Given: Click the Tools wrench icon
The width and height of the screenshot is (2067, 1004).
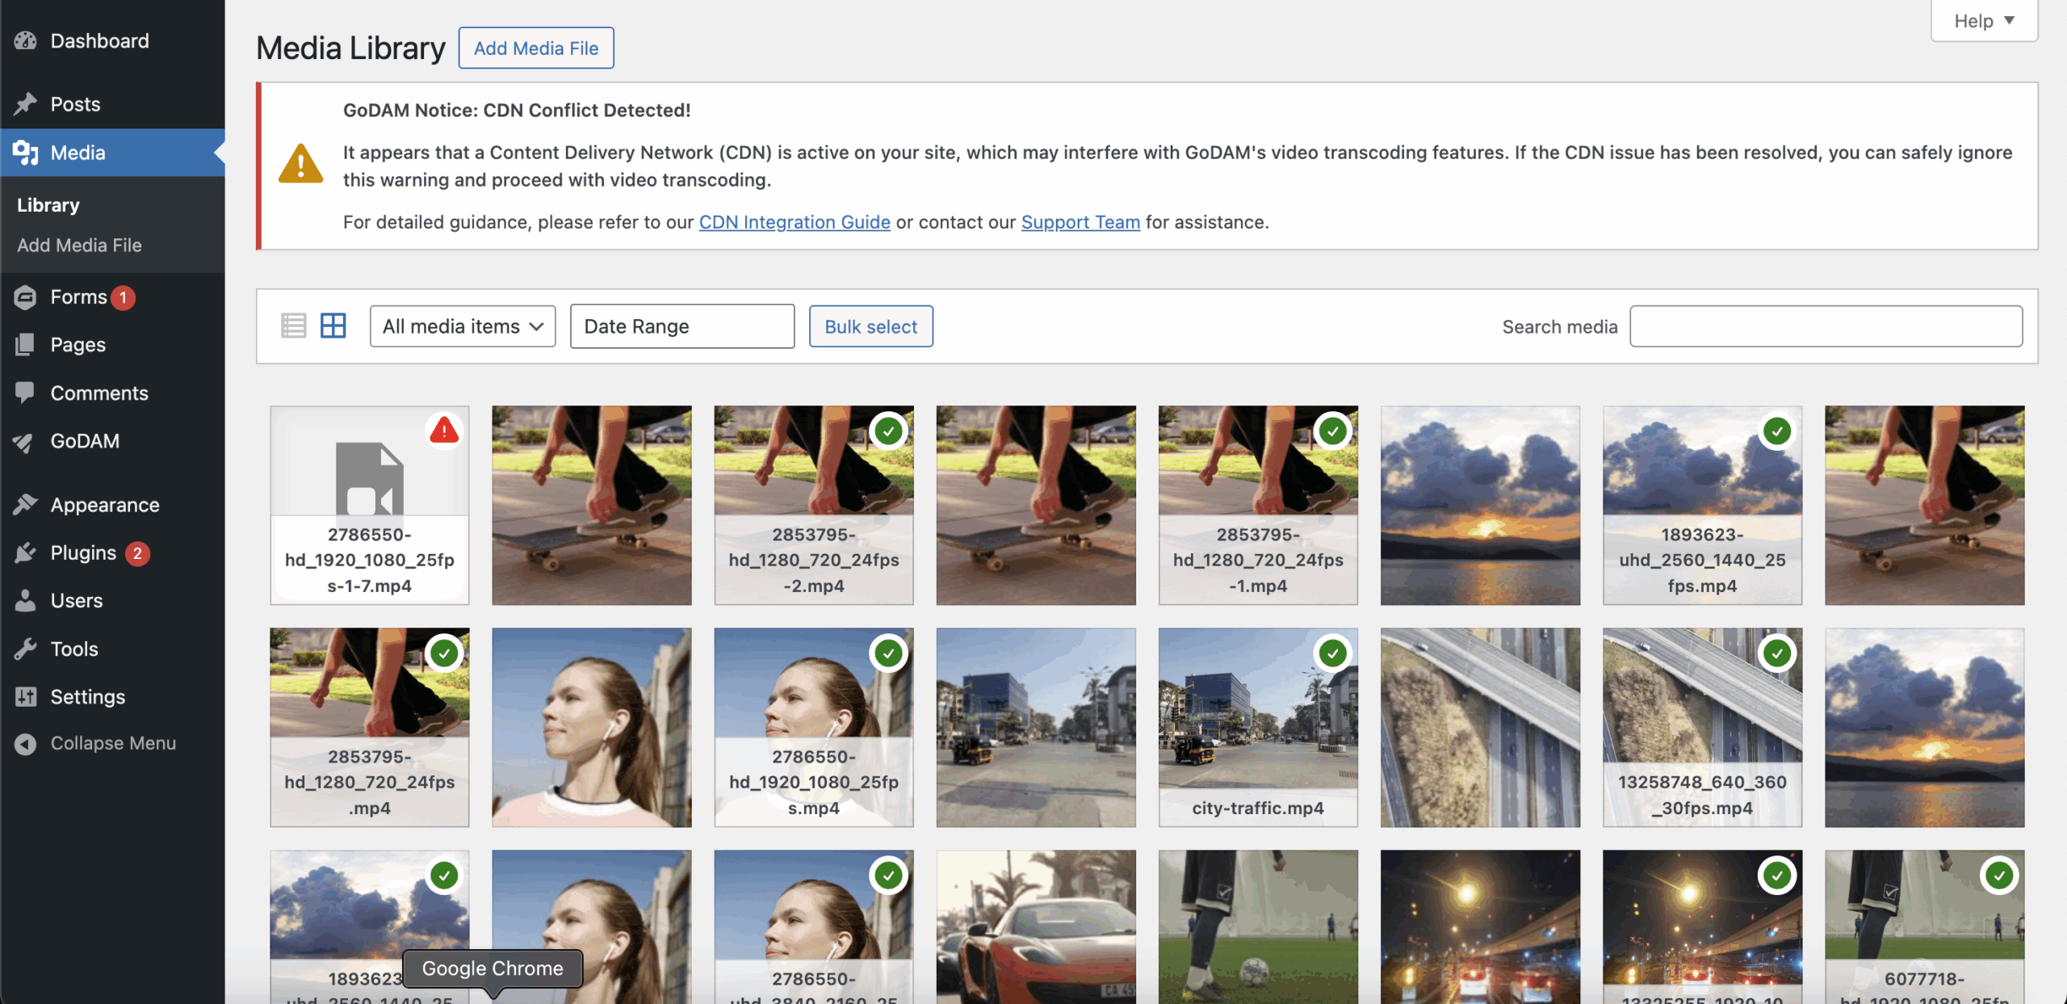Looking at the screenshot, I should pos(26,649).
